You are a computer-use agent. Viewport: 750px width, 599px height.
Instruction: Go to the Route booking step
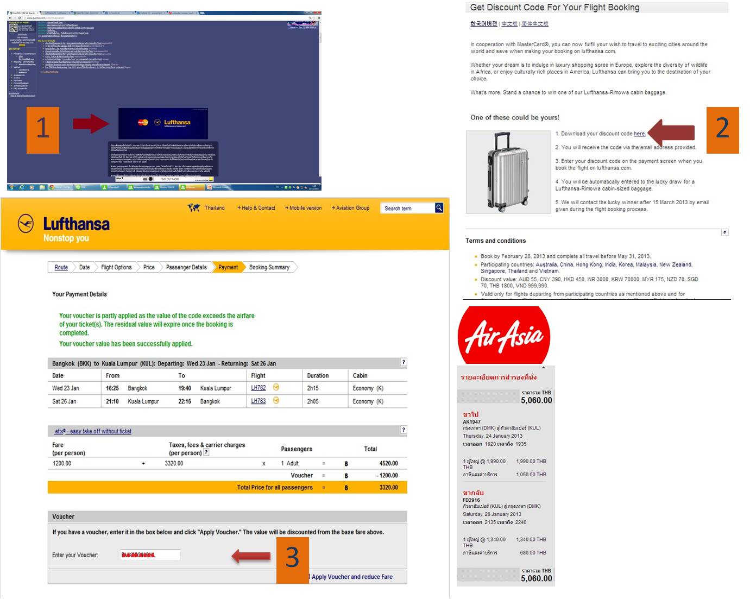tap(61, 267)
